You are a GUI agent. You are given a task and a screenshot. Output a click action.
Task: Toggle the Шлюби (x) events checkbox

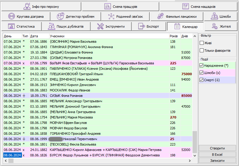point(201,73)
